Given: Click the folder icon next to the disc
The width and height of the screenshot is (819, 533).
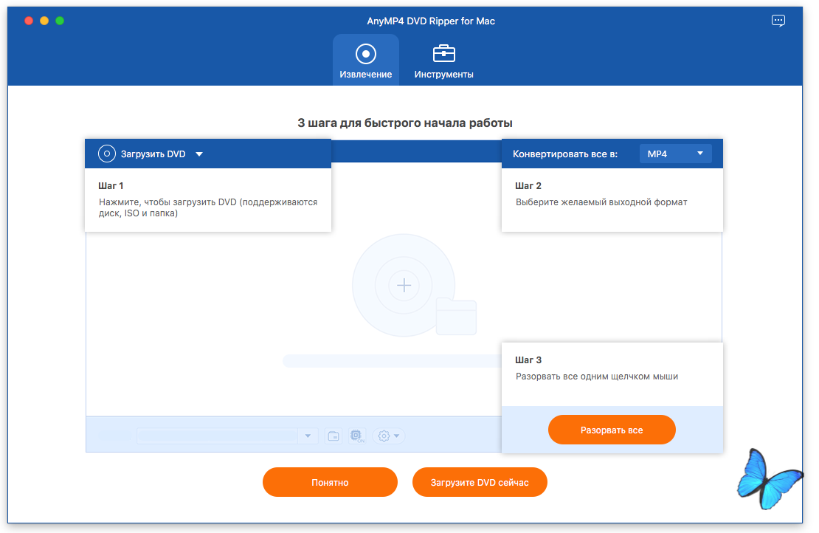Looking at the screenshot, I should point(456,316).
